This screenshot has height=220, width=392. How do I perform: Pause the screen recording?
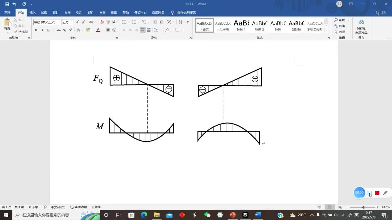(369, 193)
